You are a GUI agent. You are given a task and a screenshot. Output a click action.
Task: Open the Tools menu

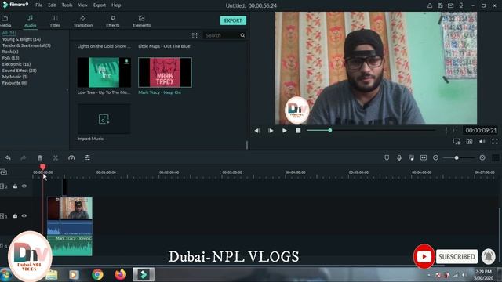(x=67, y=5)
